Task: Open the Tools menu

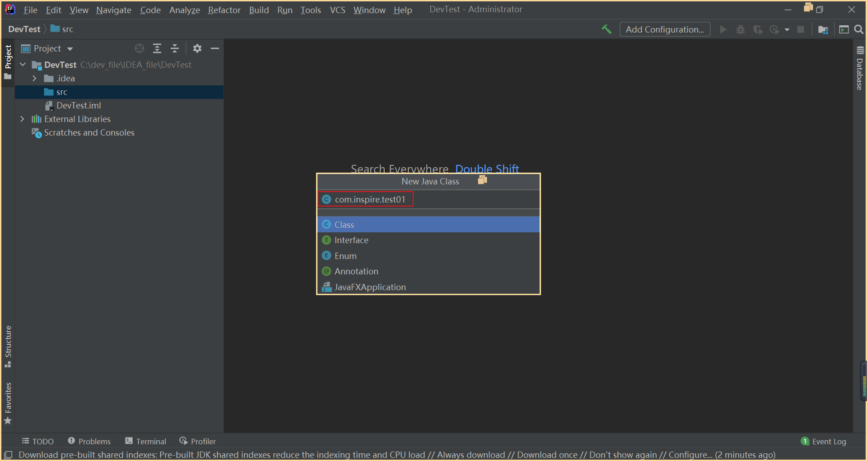Action: pos(311,10)
